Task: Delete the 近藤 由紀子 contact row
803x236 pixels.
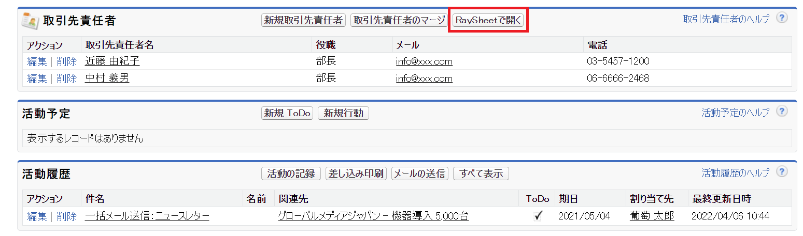Action: click(67, 61)
